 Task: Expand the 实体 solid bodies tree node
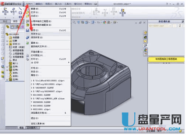[7, 44]
